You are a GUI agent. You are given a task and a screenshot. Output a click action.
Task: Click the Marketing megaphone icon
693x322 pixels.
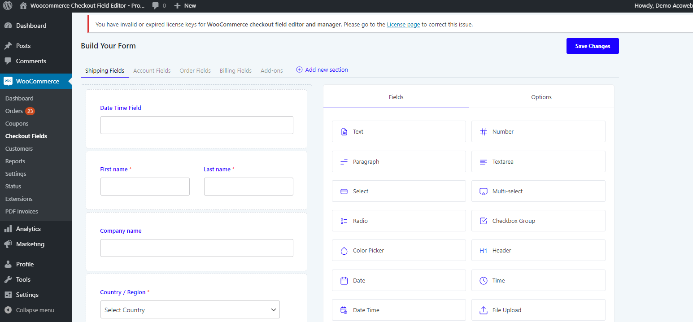[x=8, y=244]
